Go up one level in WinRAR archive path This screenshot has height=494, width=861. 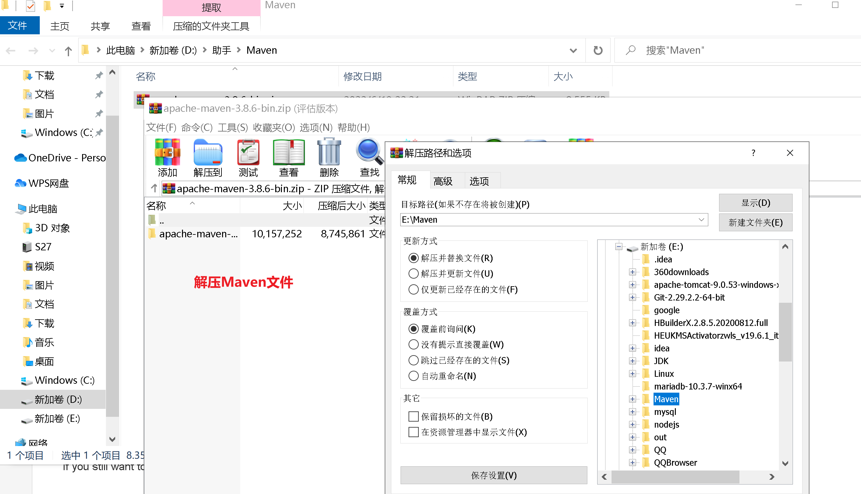coord(154,188)
